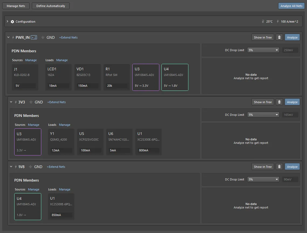Click the +2 badge next to PWR_IN
Viewport: 307px width, 233px height.
click(34, 37)
